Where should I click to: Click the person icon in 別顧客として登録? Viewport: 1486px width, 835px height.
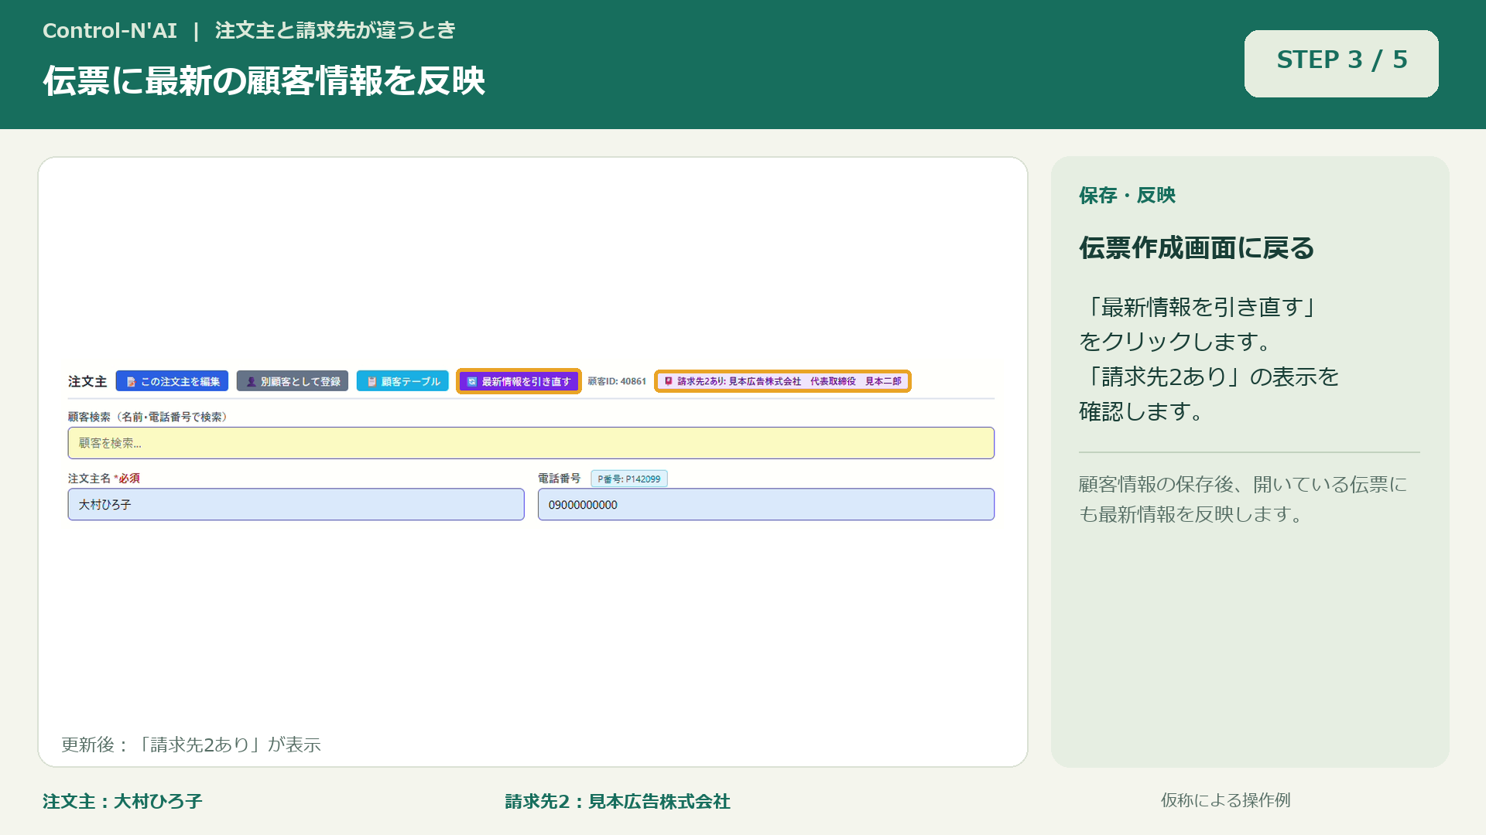251,382
